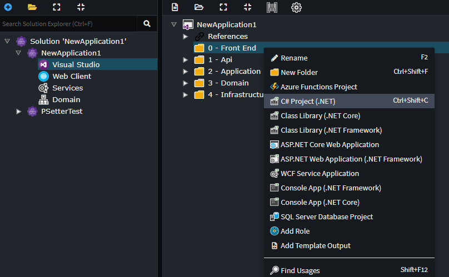Add Class Library (.NET Core)

[x=349, y=115]
